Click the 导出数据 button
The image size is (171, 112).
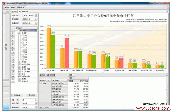32,95
